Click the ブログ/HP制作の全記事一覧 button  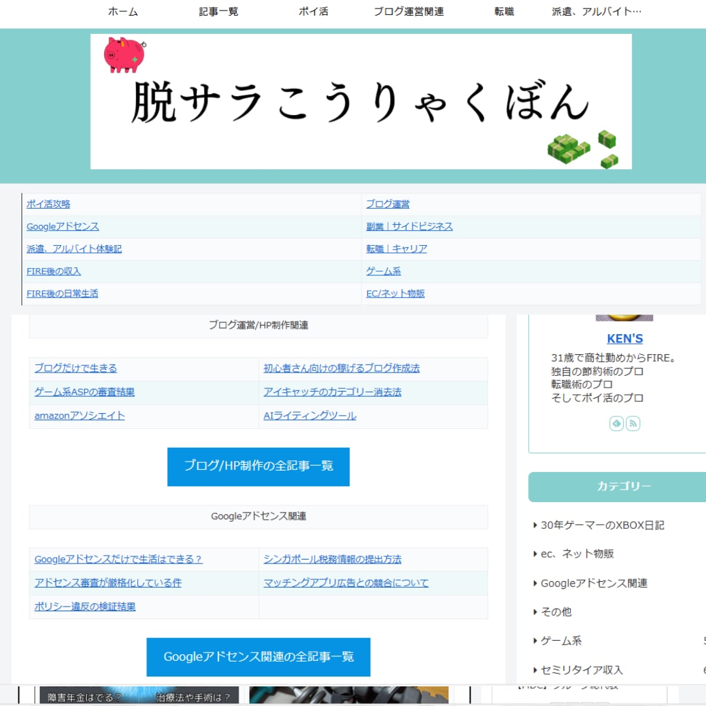point(258,467)
